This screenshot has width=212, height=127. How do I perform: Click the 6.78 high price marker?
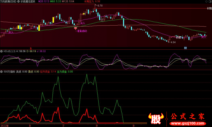(x=100, y=6)
